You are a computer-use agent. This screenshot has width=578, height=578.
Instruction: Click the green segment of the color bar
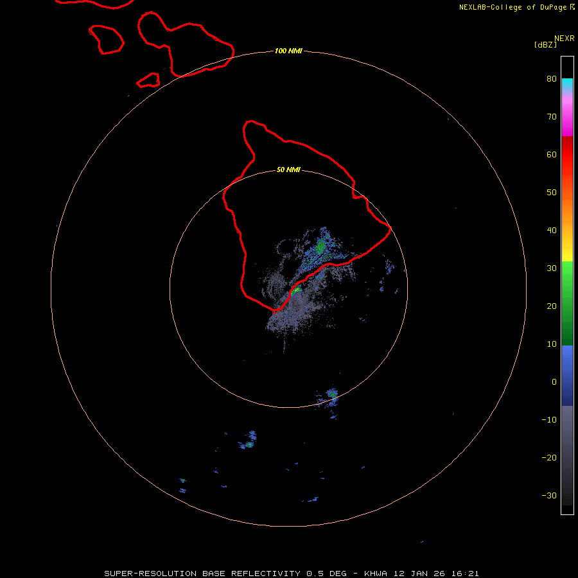point(567,303)
